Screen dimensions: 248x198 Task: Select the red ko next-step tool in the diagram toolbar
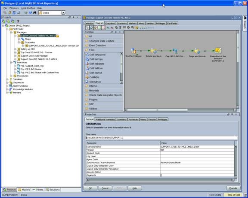point(104,28)
